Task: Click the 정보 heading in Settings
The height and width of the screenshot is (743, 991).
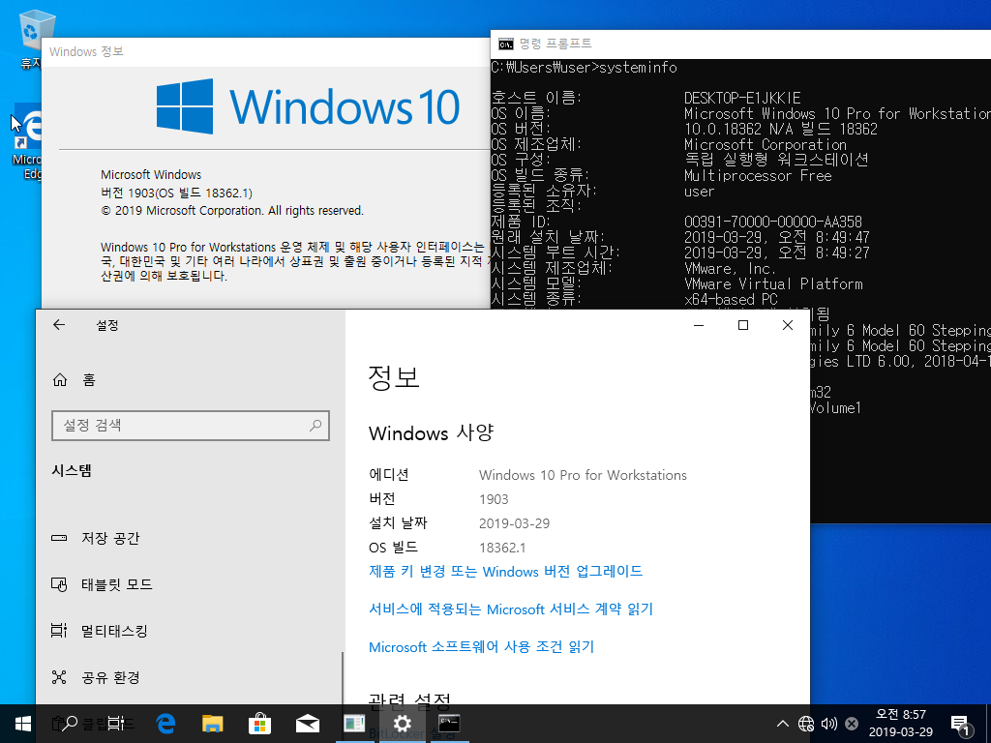Action: tap(394, 377)
